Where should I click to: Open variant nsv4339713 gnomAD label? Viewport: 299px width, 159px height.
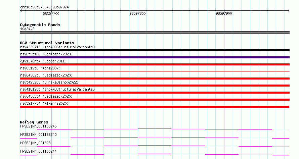point(57,47)
